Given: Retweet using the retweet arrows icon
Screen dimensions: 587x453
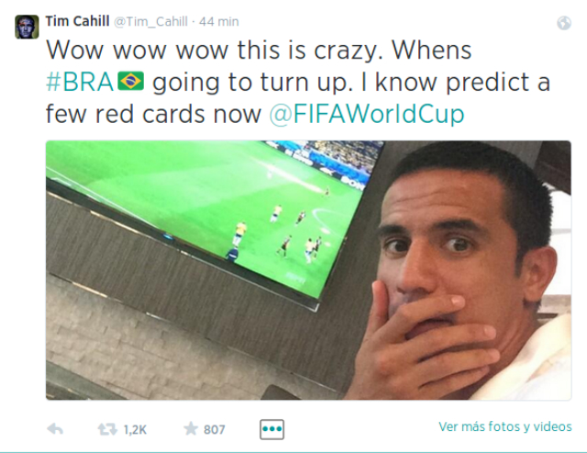Looking at the screenshot, I should tap(107, 428).
